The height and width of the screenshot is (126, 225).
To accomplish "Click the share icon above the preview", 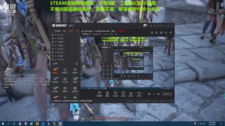I will click(170, 32).
